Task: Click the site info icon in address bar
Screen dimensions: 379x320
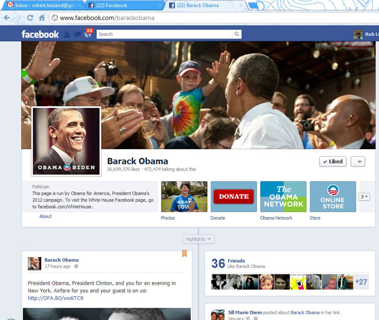Action: [x=55, y=17]
